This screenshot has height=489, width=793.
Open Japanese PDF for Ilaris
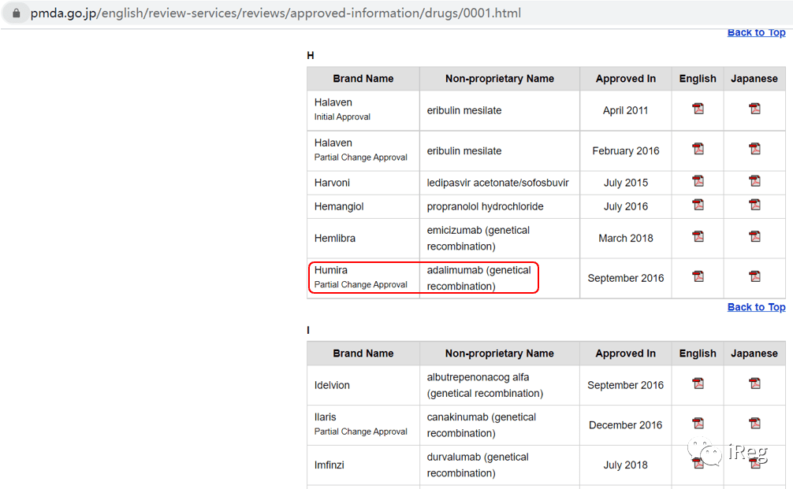point(754,424)
